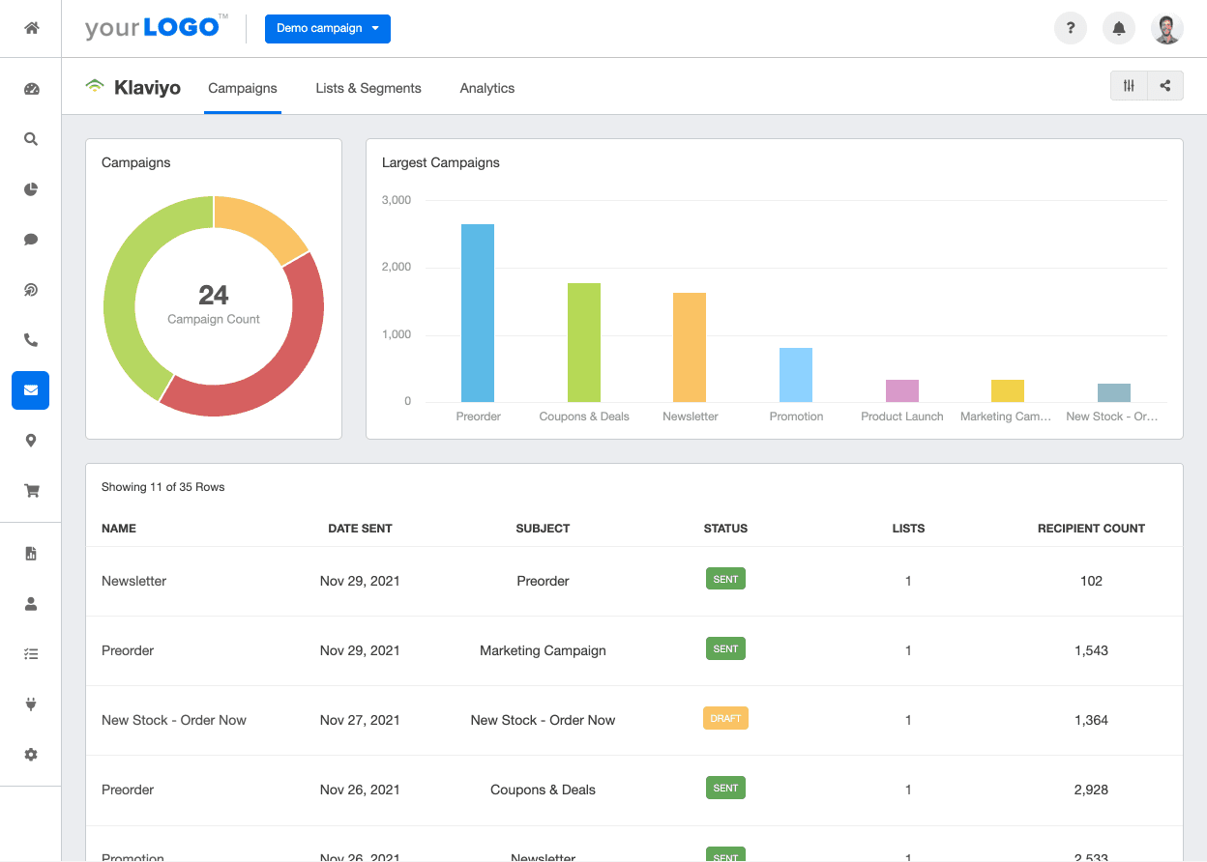Switch to the Lists & Segments tab
The height and width of the screenshot is (862, 1207).
368,88
